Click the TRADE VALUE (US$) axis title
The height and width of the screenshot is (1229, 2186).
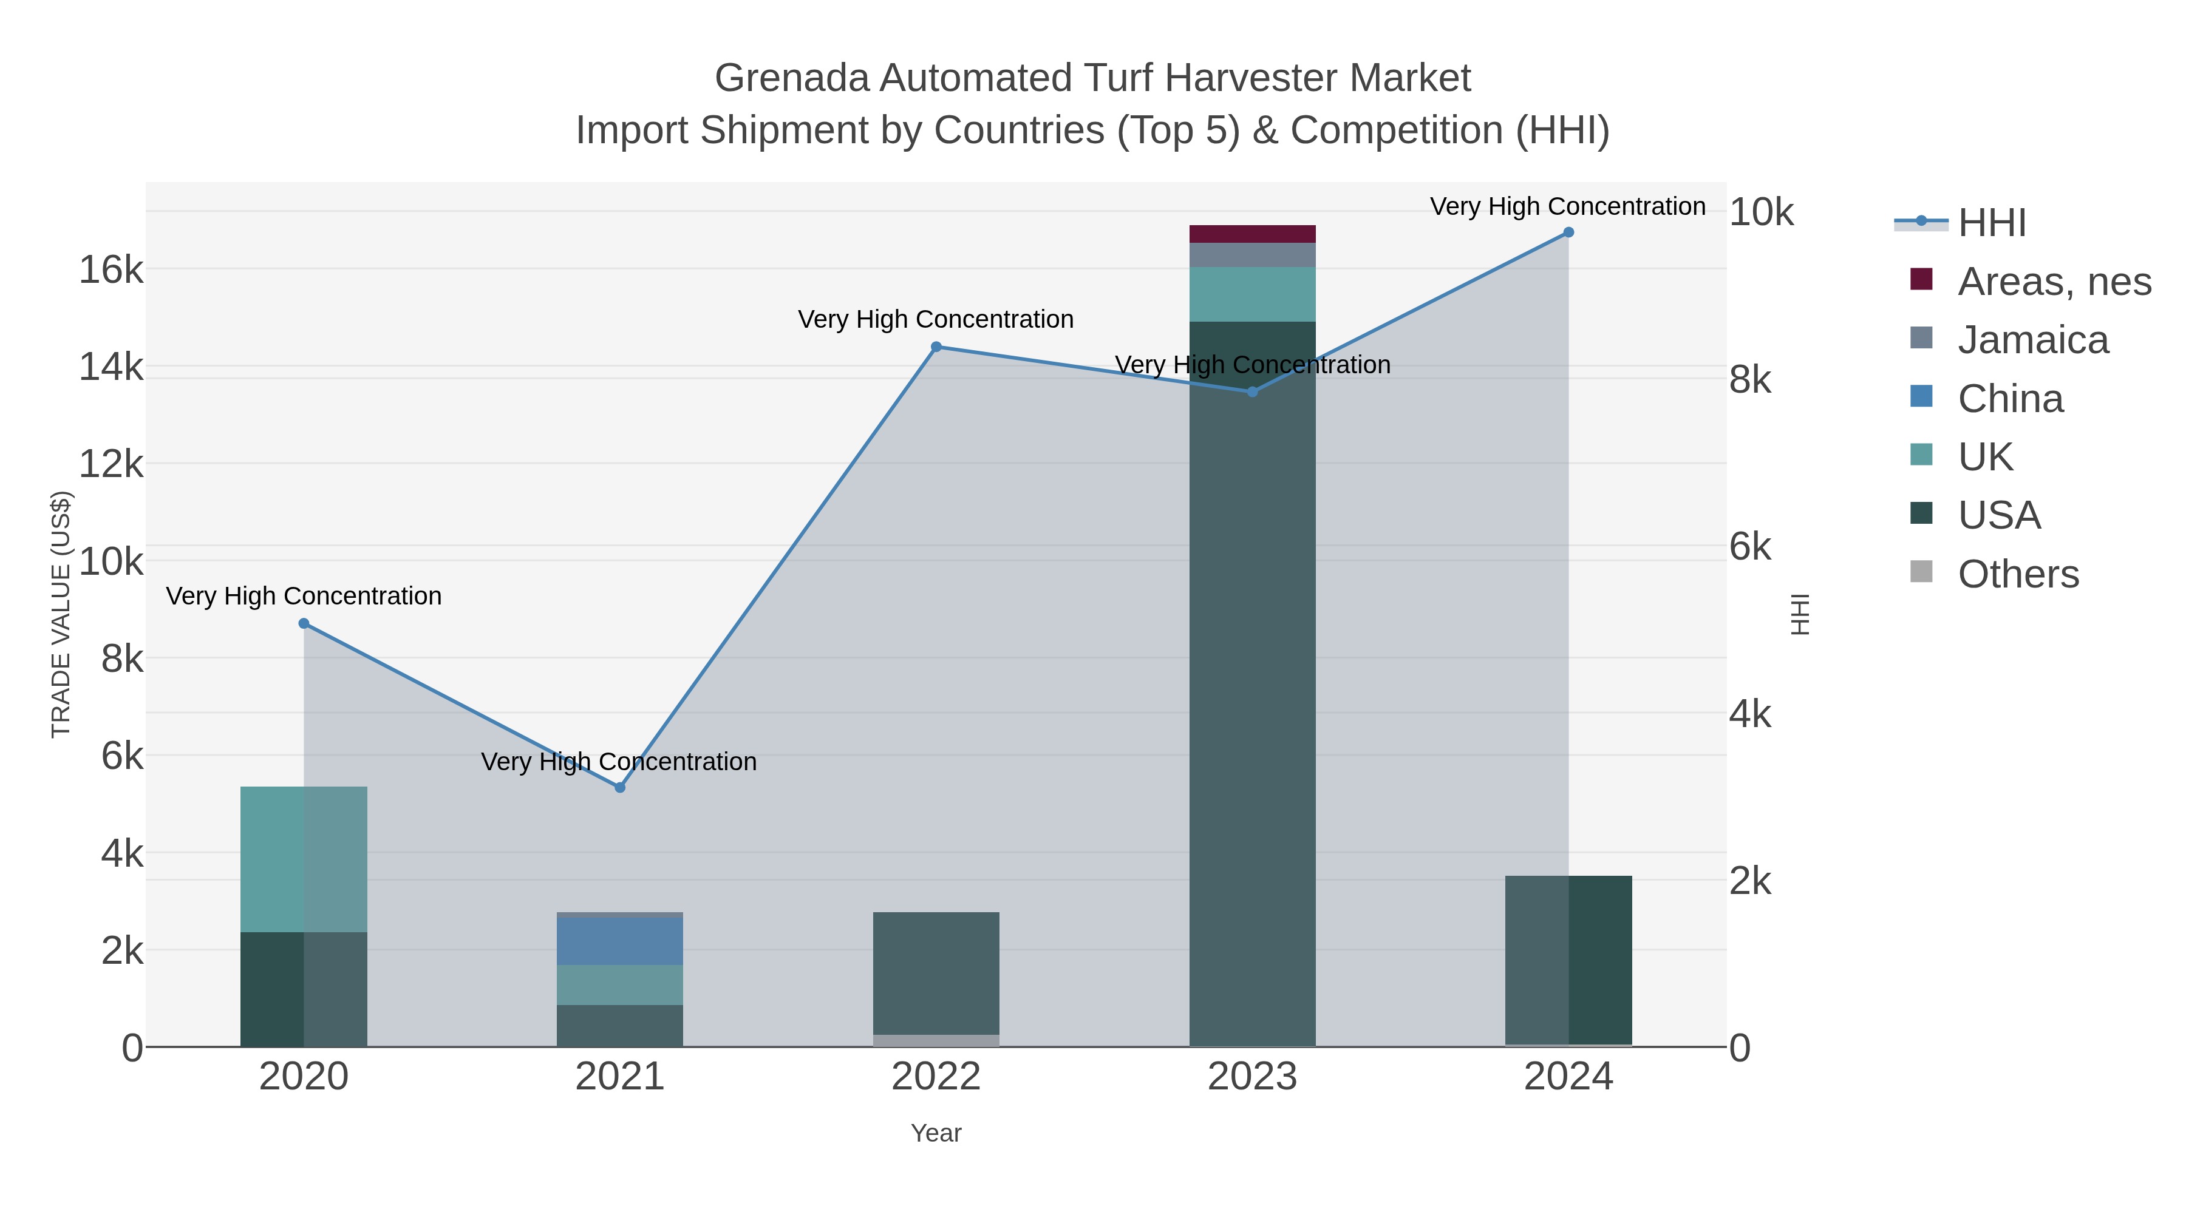[x=61, y=614]
